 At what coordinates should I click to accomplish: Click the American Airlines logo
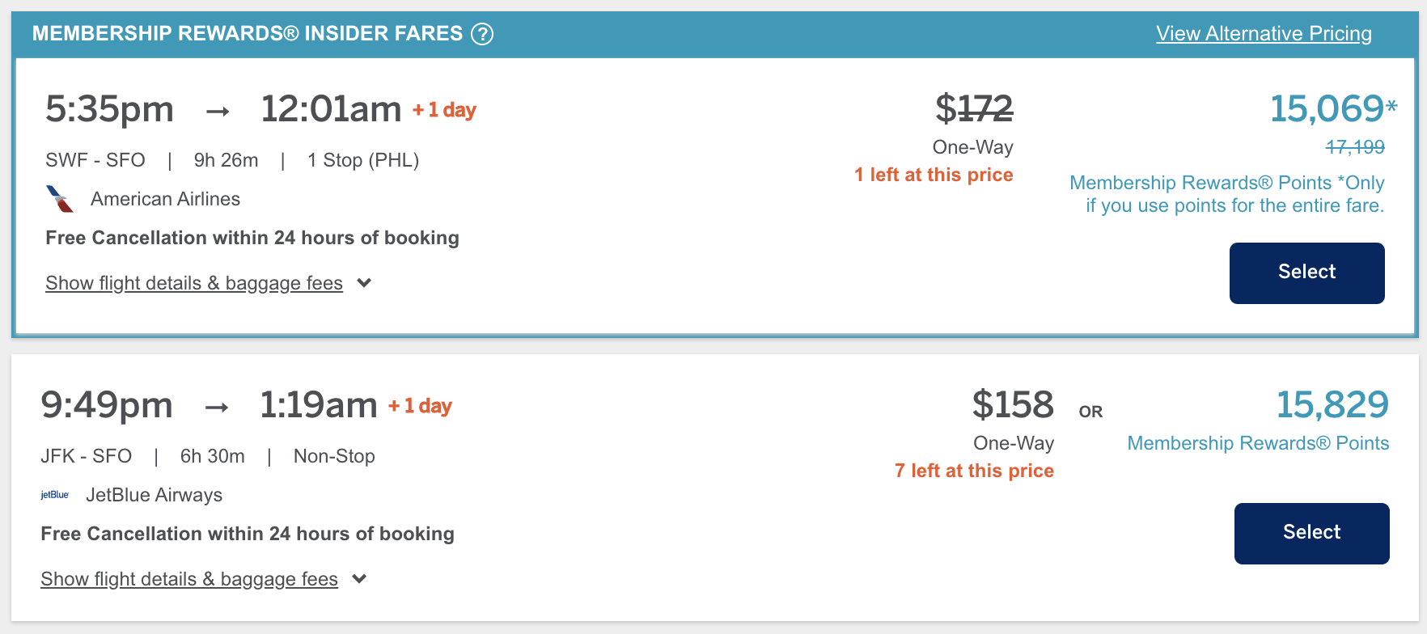(x=60, y=199)
